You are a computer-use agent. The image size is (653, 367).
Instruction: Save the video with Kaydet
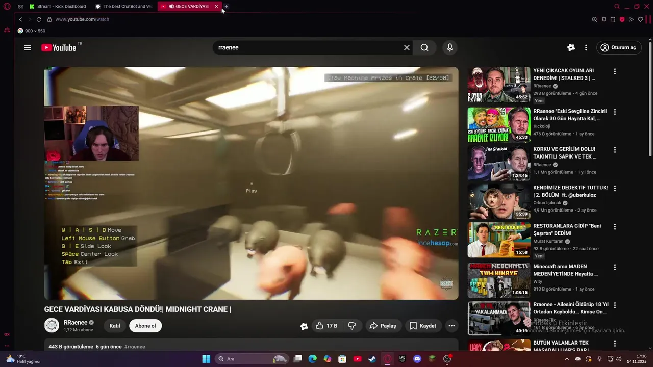click(423, 326)
